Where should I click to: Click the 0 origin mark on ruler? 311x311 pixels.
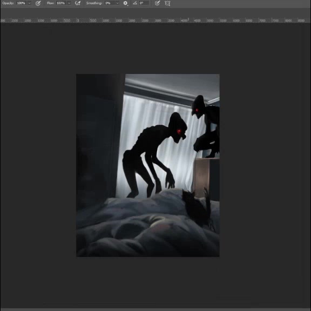(78, 21)
